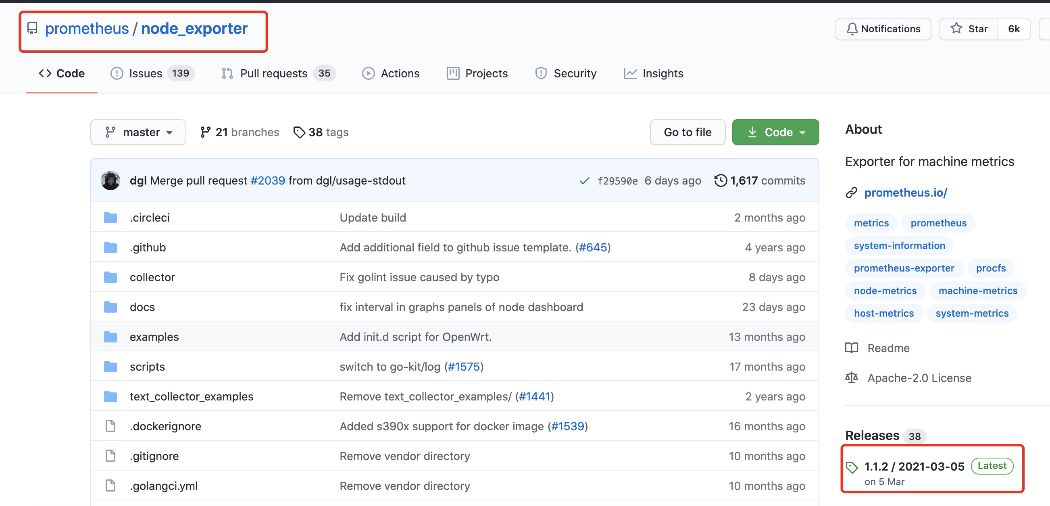Star the repository
Screen dimensions: 1050x506
point(969,29)
